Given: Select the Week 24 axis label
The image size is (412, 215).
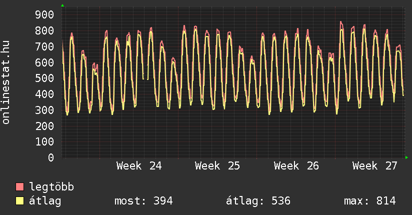Looking at the screenshot, I should [139, 166].
